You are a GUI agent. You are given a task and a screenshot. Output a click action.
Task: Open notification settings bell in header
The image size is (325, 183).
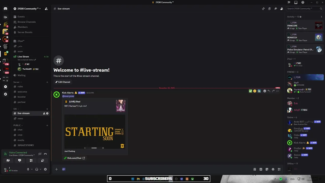(269, 9)
